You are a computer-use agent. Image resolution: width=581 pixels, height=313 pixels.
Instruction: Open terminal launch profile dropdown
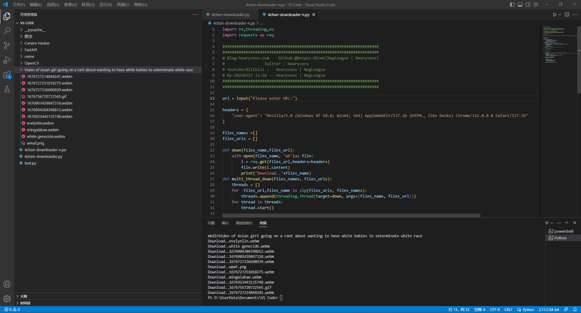click(552, 223)
